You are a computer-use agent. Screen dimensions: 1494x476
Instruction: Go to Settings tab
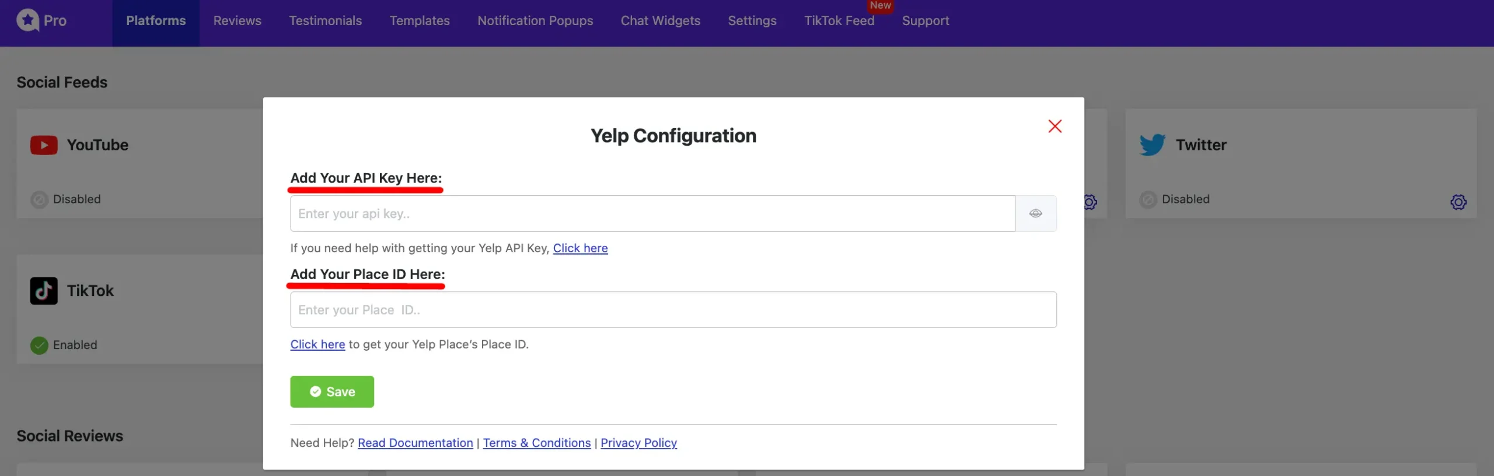[x=752, y=21]
